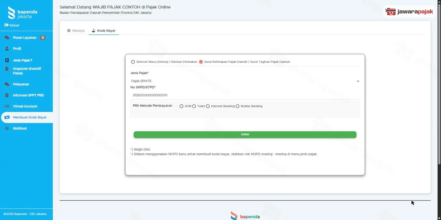
Task: Expand the Jenis Pajak sidebar submenu arrow
Action: click(31, 60)
